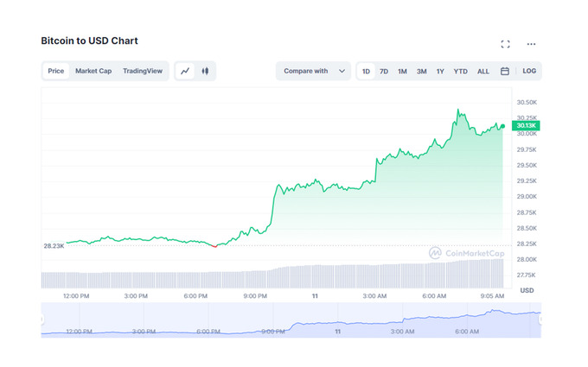Show ALL time price history
This screenshot has width=588, height=367.
pos(483,71)
